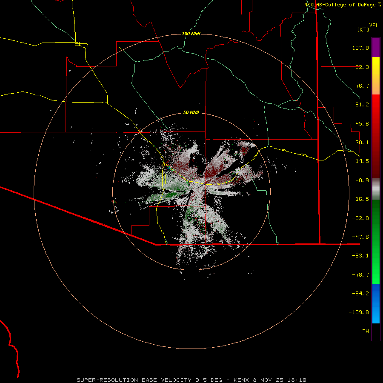The image size is (383, 383).
Task: Click the Super-Resolution Base Velocity caption
Action: (x=191, y=380)
